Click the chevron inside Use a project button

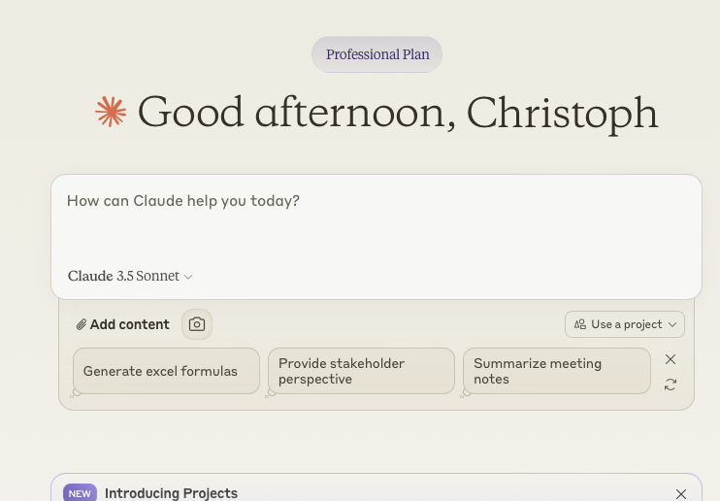[x=672, y=324]
